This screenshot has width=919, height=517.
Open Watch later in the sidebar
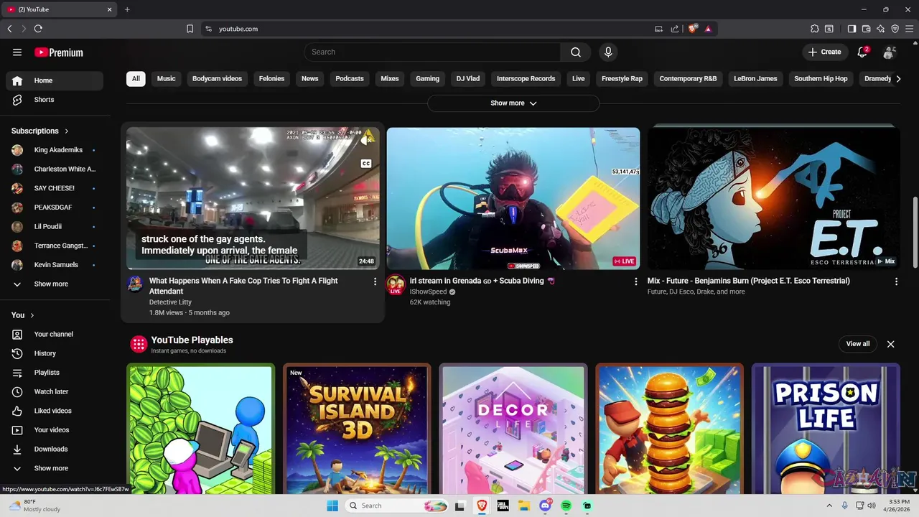(55, 391)
